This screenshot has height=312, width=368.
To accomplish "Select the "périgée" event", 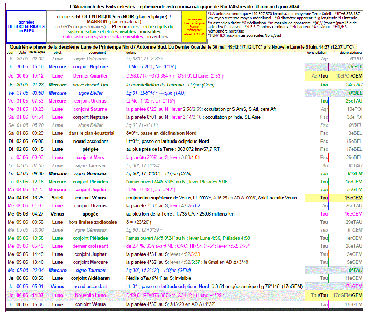I will [90, 149].
